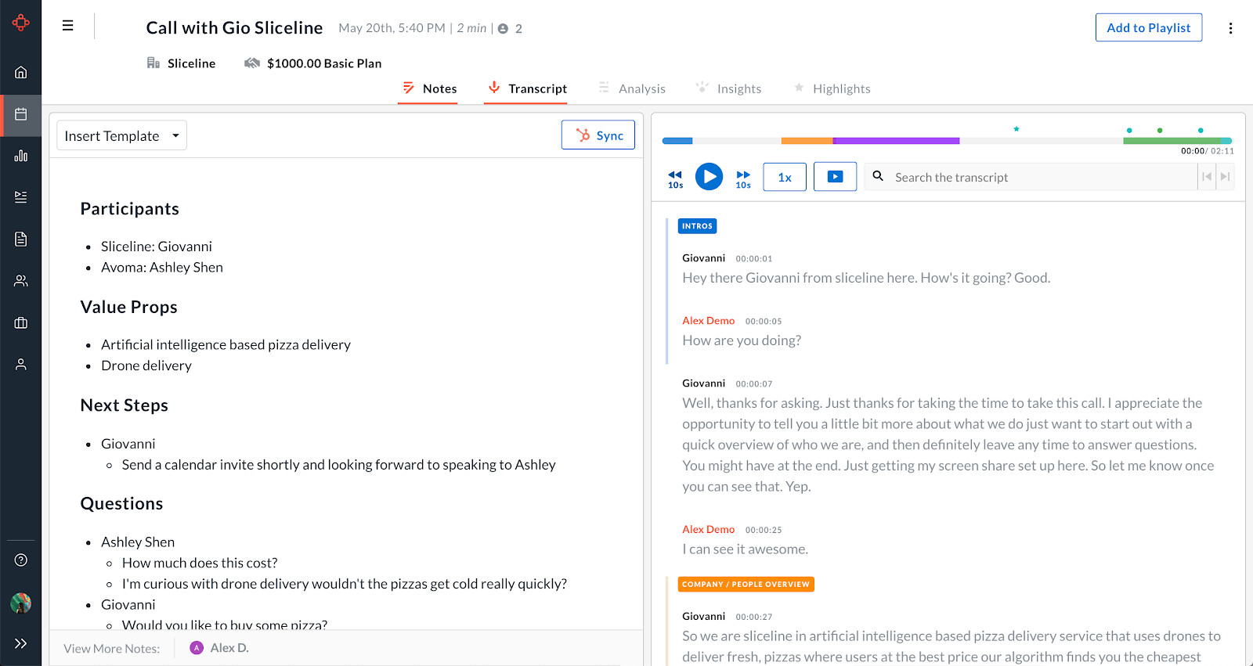Jump to the purple timeline segment

896,141
